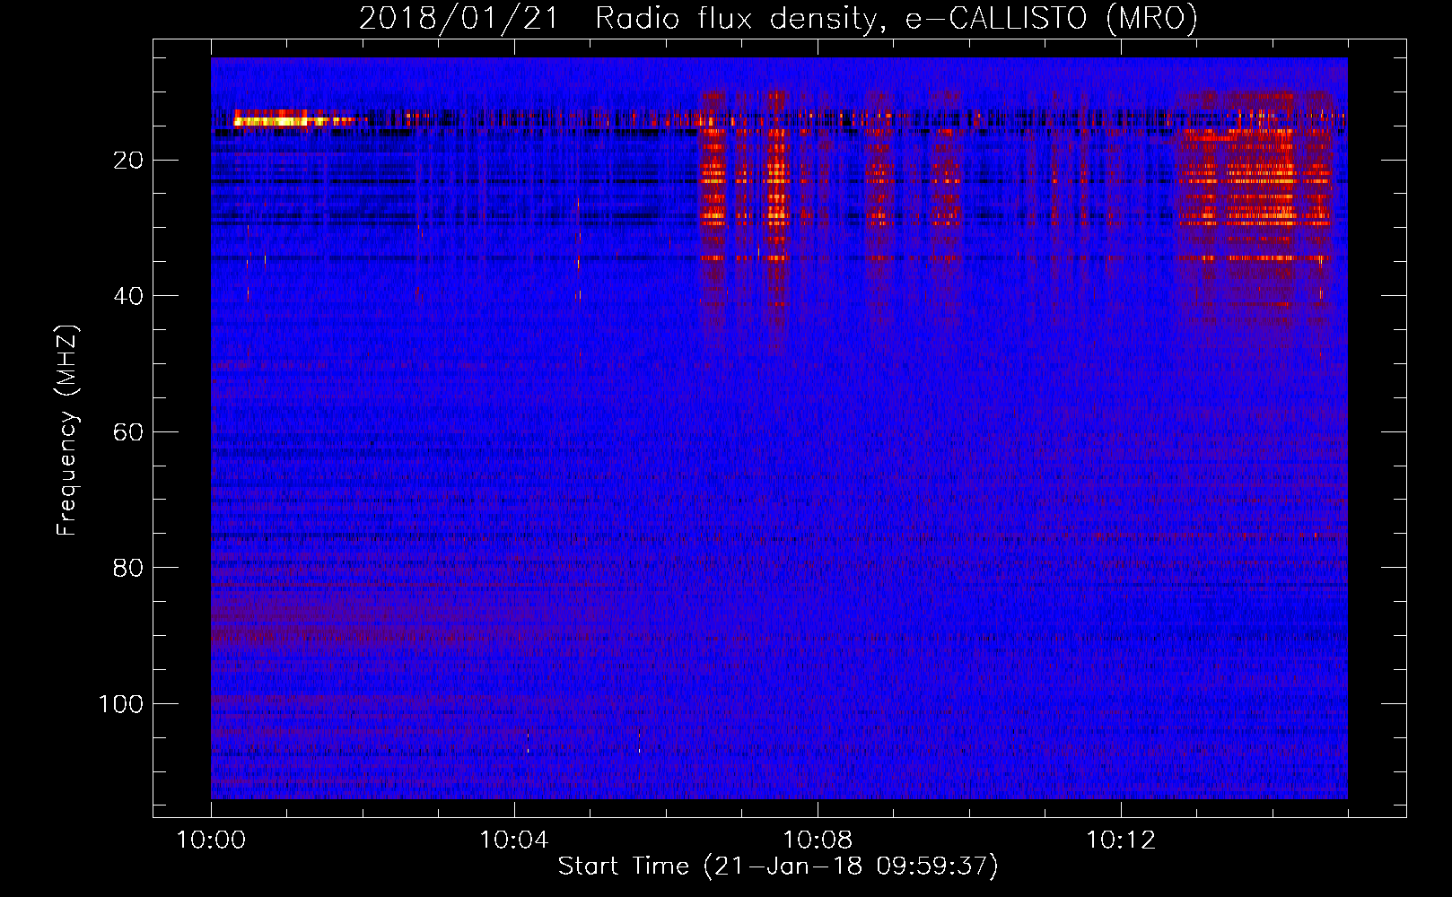Click the date "2018/01/21" in the title

click(459, 19)
